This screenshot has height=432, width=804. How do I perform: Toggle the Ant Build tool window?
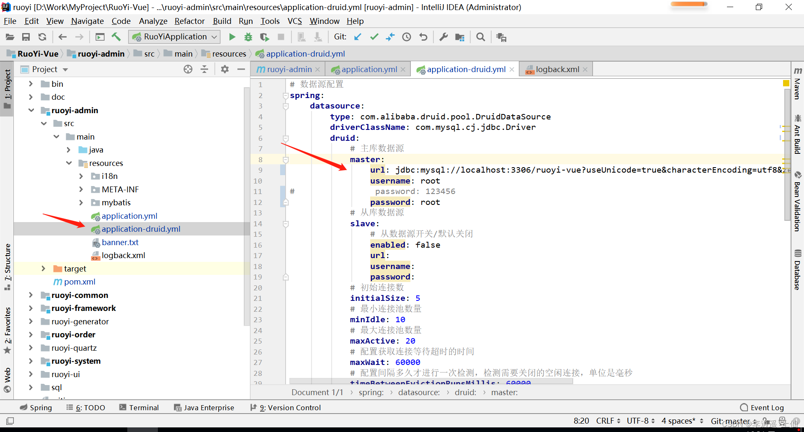point(797,134)
